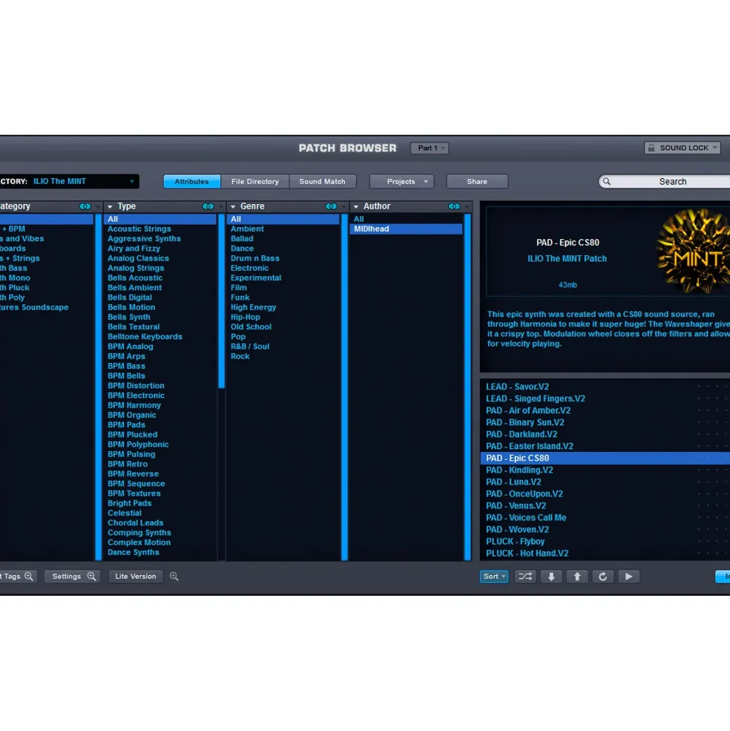
Task: Select Aggressive Synths type
Action: [144, 239]
